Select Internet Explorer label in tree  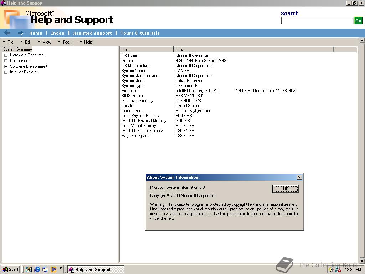pyautogui.click(x=24, y=72)
